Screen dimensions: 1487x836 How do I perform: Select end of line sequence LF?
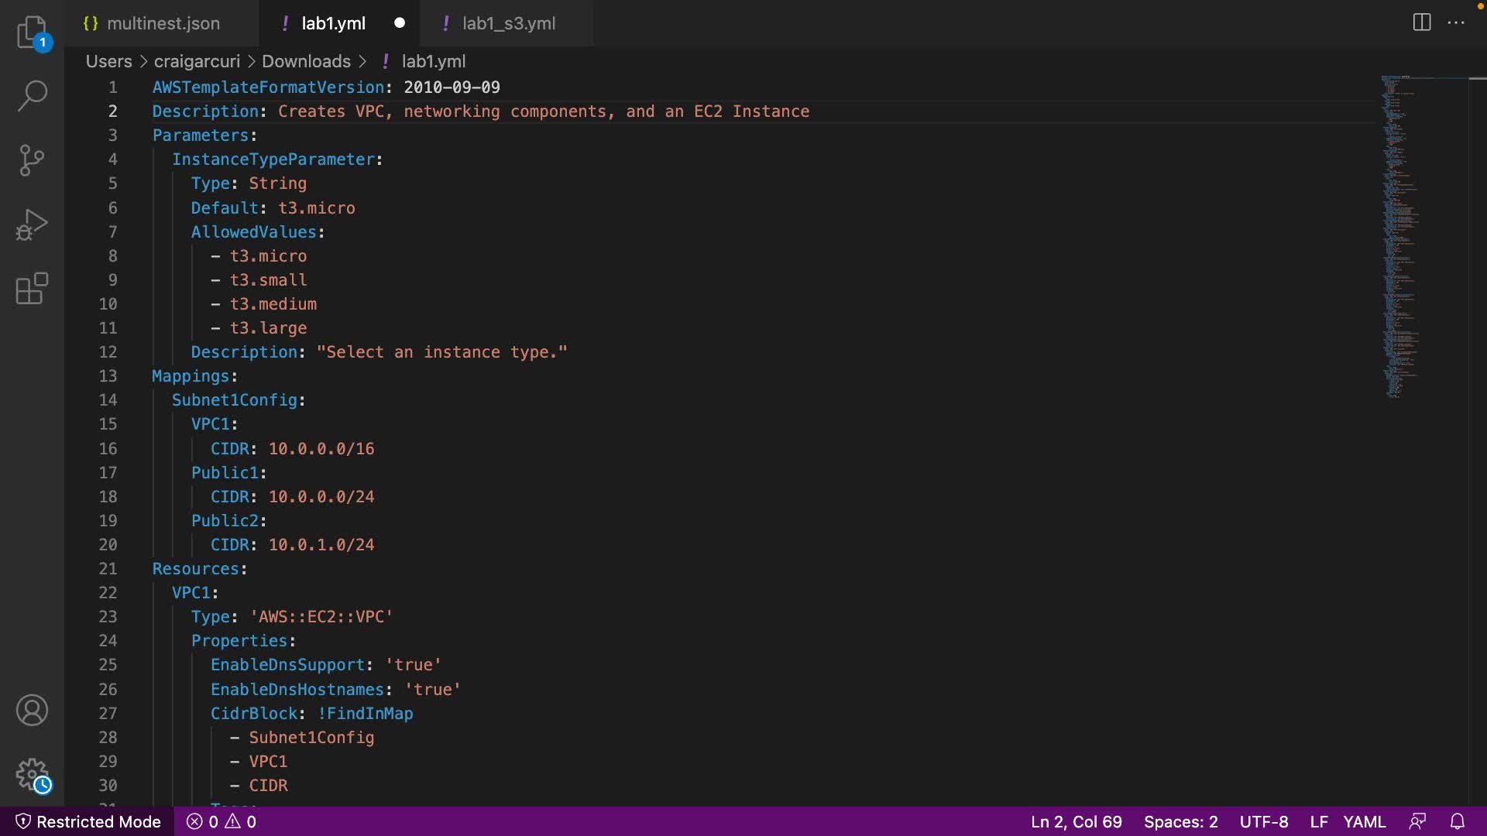tap(1318, 821)
